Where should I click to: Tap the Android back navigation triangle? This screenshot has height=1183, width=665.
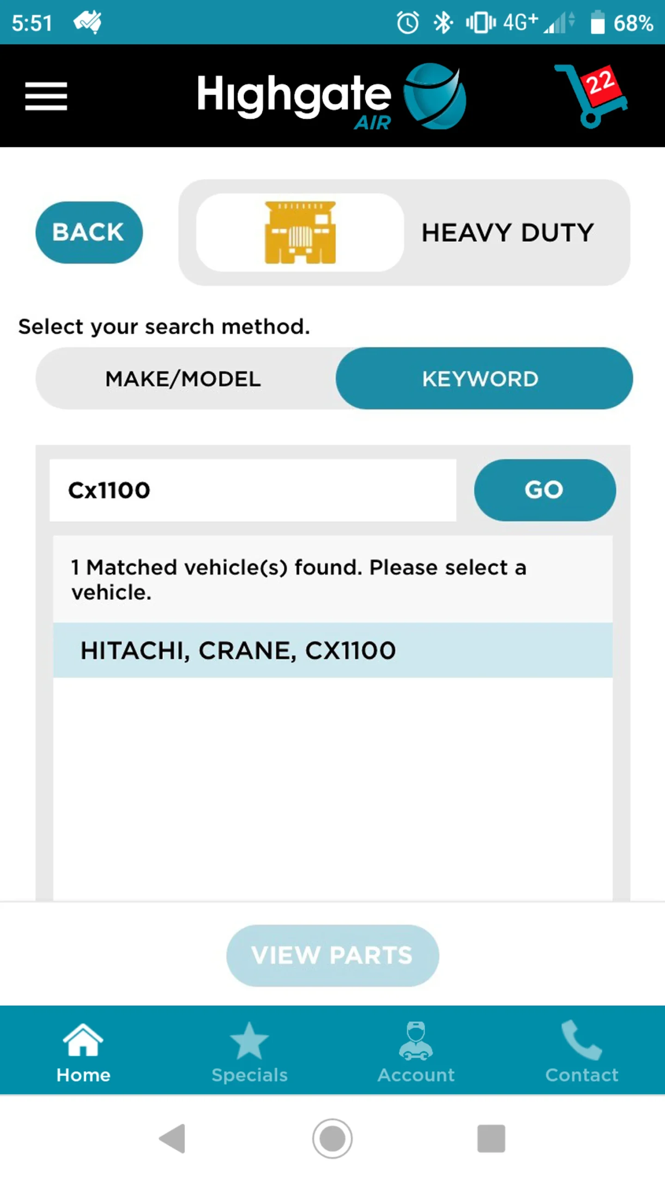coord(172,1138)
